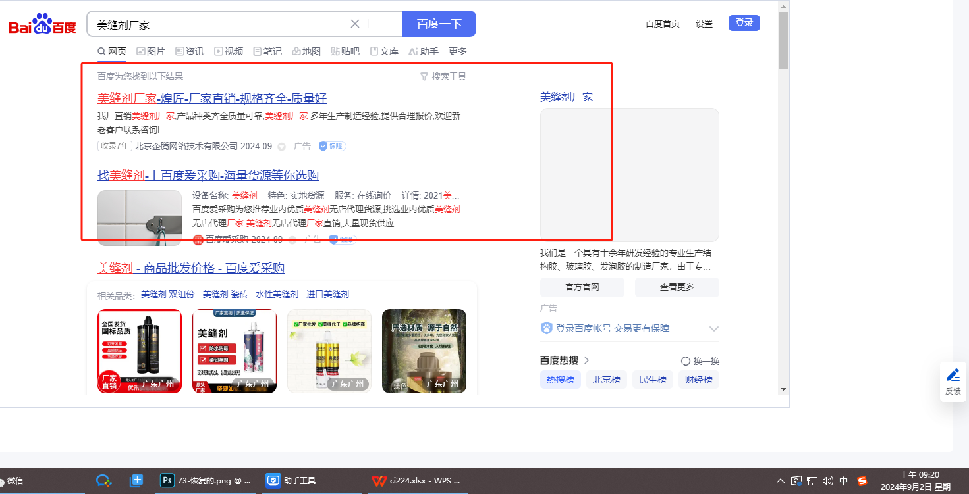This screenshot has height=494, width=969.
Task: Switch to the 图片 tab
Action: [151, 51]
